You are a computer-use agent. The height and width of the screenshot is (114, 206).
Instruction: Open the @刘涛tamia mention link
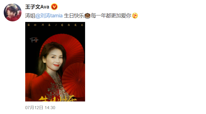[x=49, y=16]
